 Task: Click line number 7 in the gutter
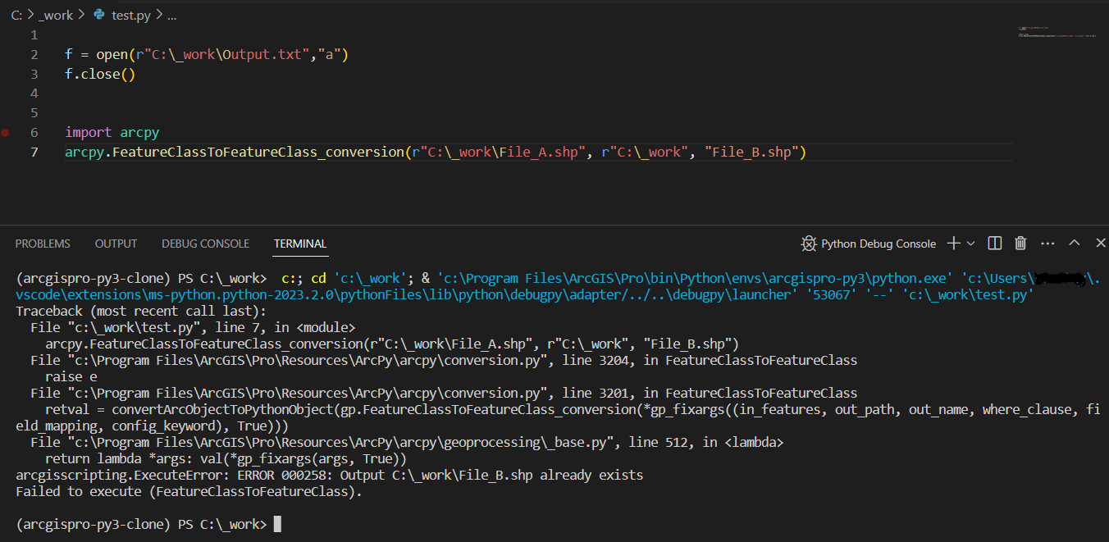[x=34, y=152]
